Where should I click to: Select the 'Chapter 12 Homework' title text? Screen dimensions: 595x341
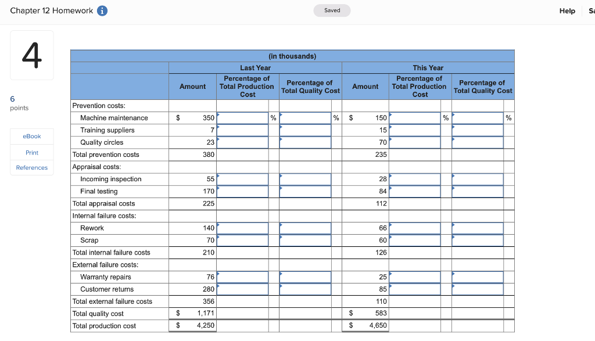point(52,10)
